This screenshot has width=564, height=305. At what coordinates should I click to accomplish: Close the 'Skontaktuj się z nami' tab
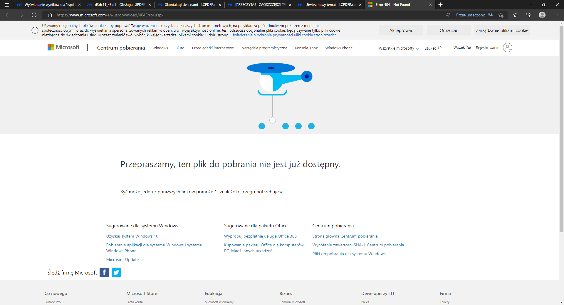coord(220,5)
